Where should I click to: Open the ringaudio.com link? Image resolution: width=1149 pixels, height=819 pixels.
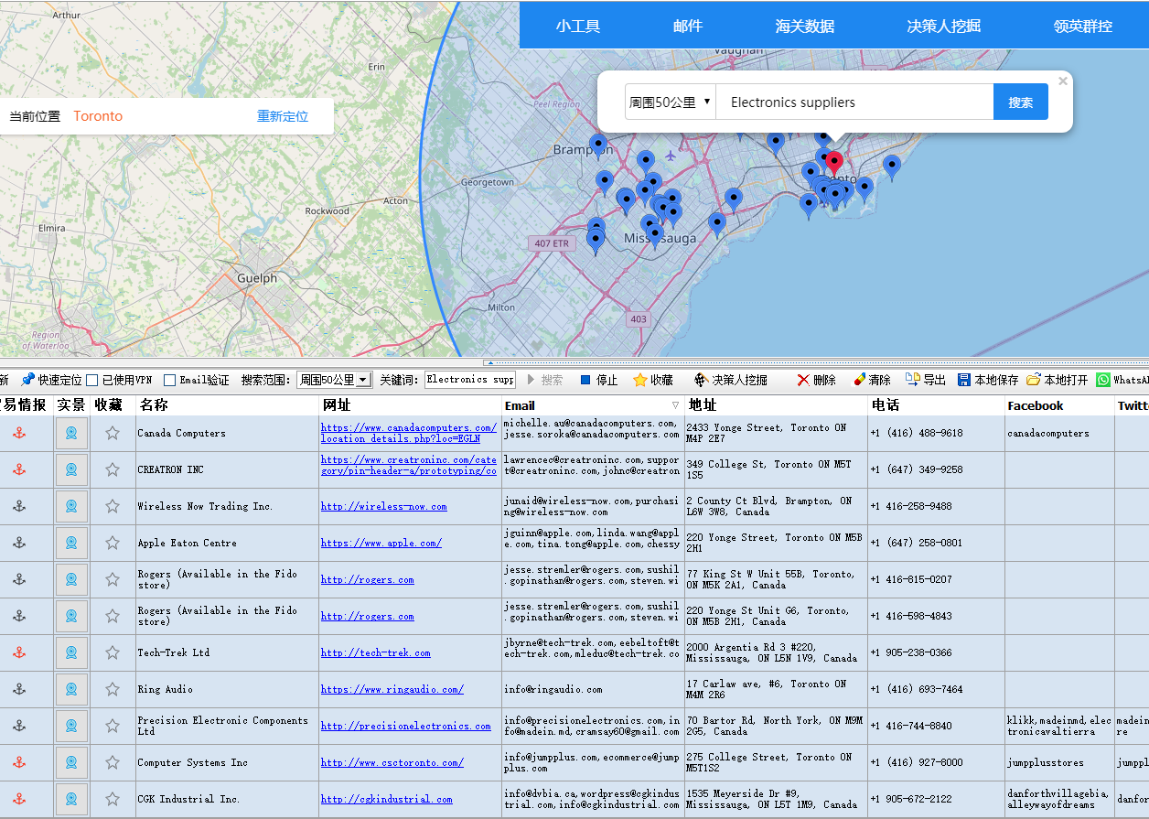392,689
